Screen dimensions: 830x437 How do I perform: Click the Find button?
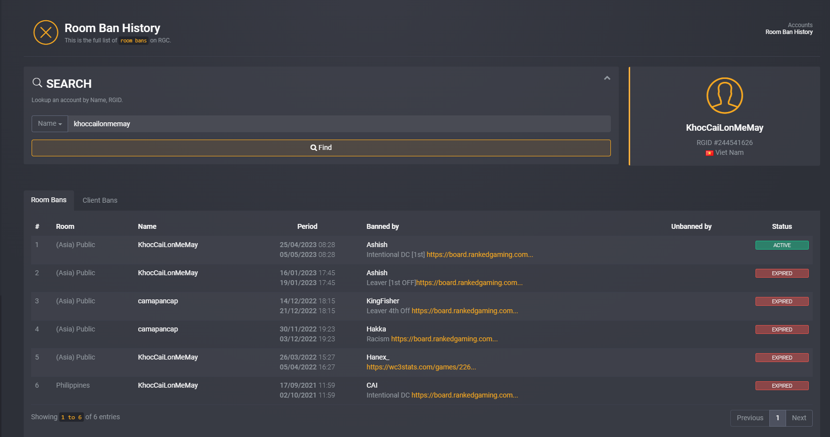(321, 148)
